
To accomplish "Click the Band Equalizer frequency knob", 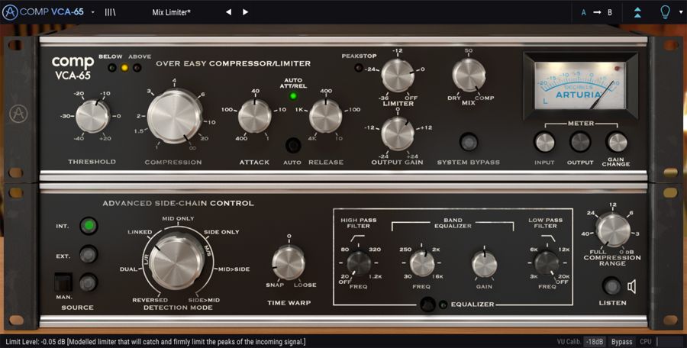I will [422, 263].
